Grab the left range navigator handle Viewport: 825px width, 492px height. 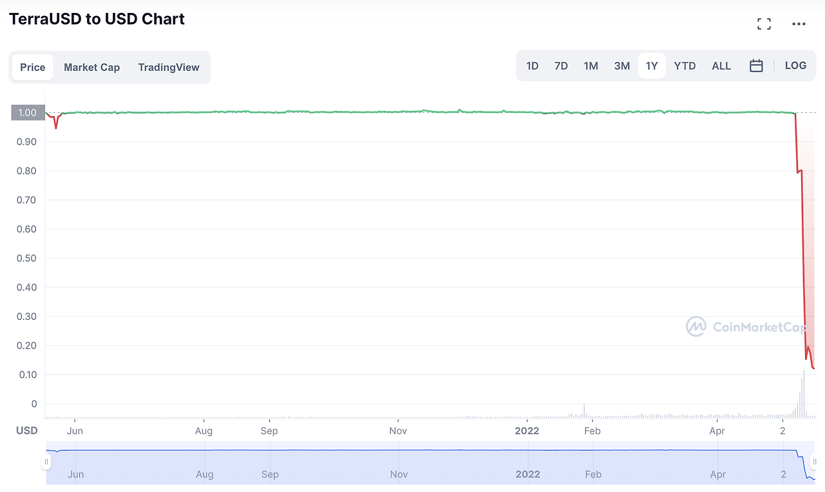46,462
